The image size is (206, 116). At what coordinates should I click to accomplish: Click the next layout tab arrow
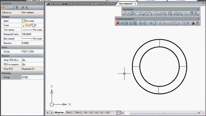click(51, 112)
